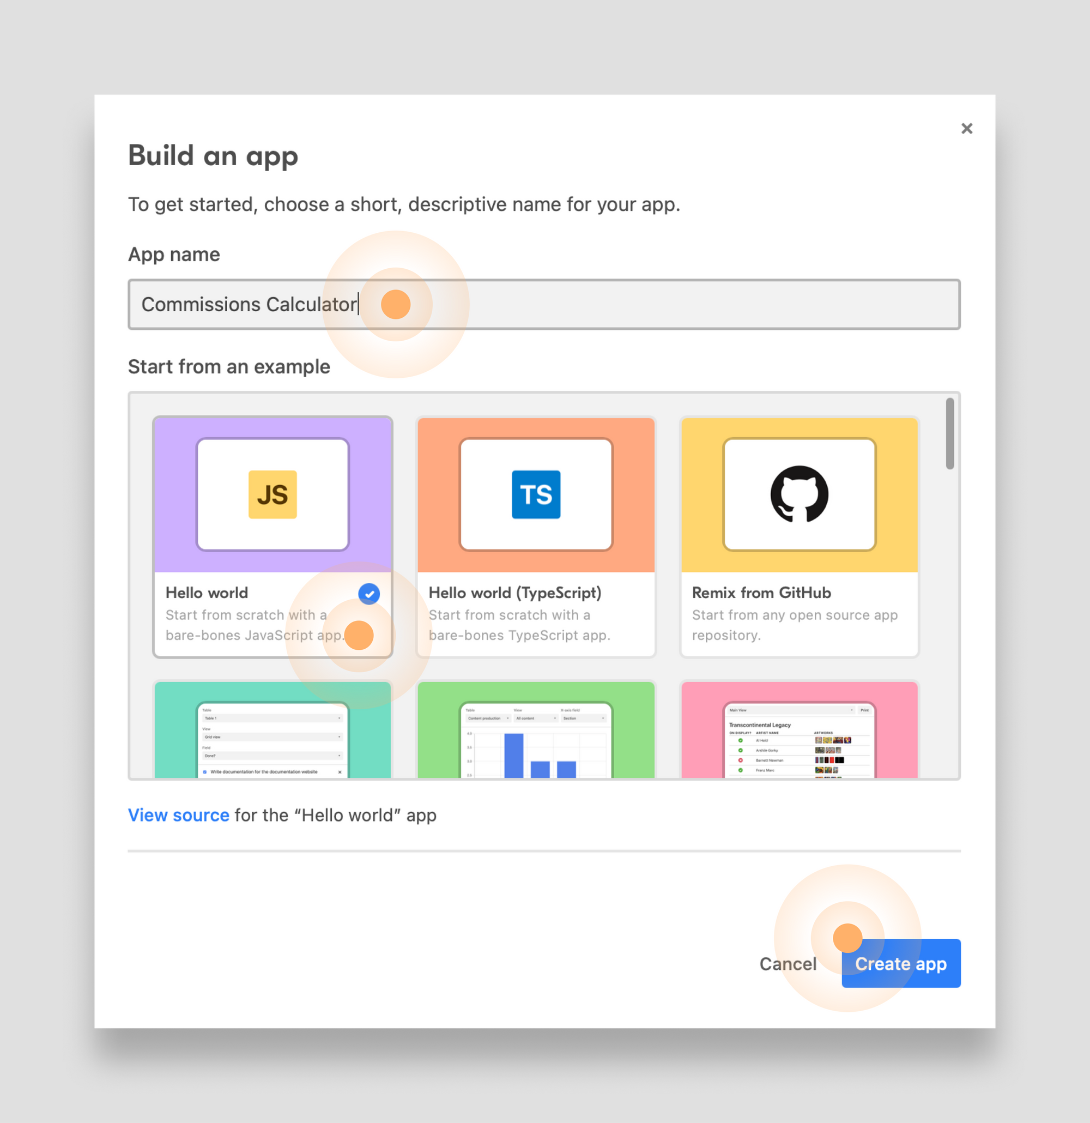Dismiss the dialog with the X icon
1090x1123 pixels.
(x=967, y=128)
